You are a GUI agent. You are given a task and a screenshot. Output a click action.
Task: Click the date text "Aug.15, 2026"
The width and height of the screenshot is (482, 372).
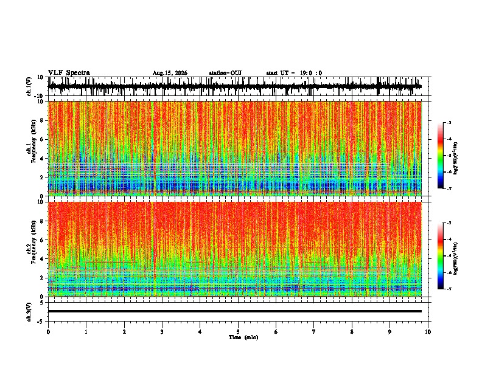pos(170,73)
